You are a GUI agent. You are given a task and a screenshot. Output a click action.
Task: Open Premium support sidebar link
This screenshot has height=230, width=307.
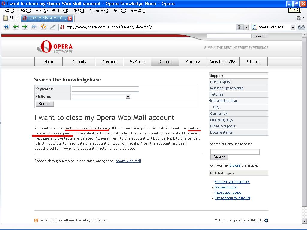click(x=238, y=126)
